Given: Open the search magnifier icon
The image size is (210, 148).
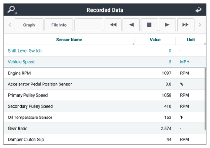Looking at the screenshot, I should click(x=11, y=10).
